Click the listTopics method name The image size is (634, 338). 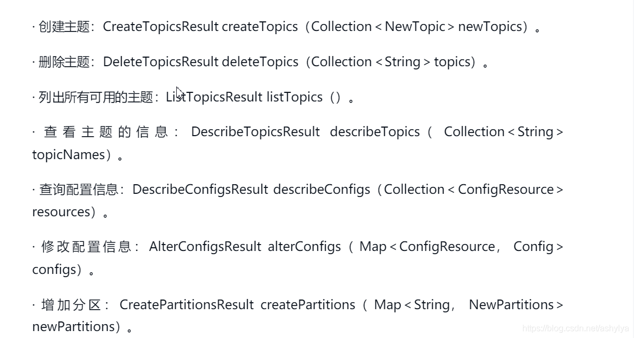click(x=294, y=97)
